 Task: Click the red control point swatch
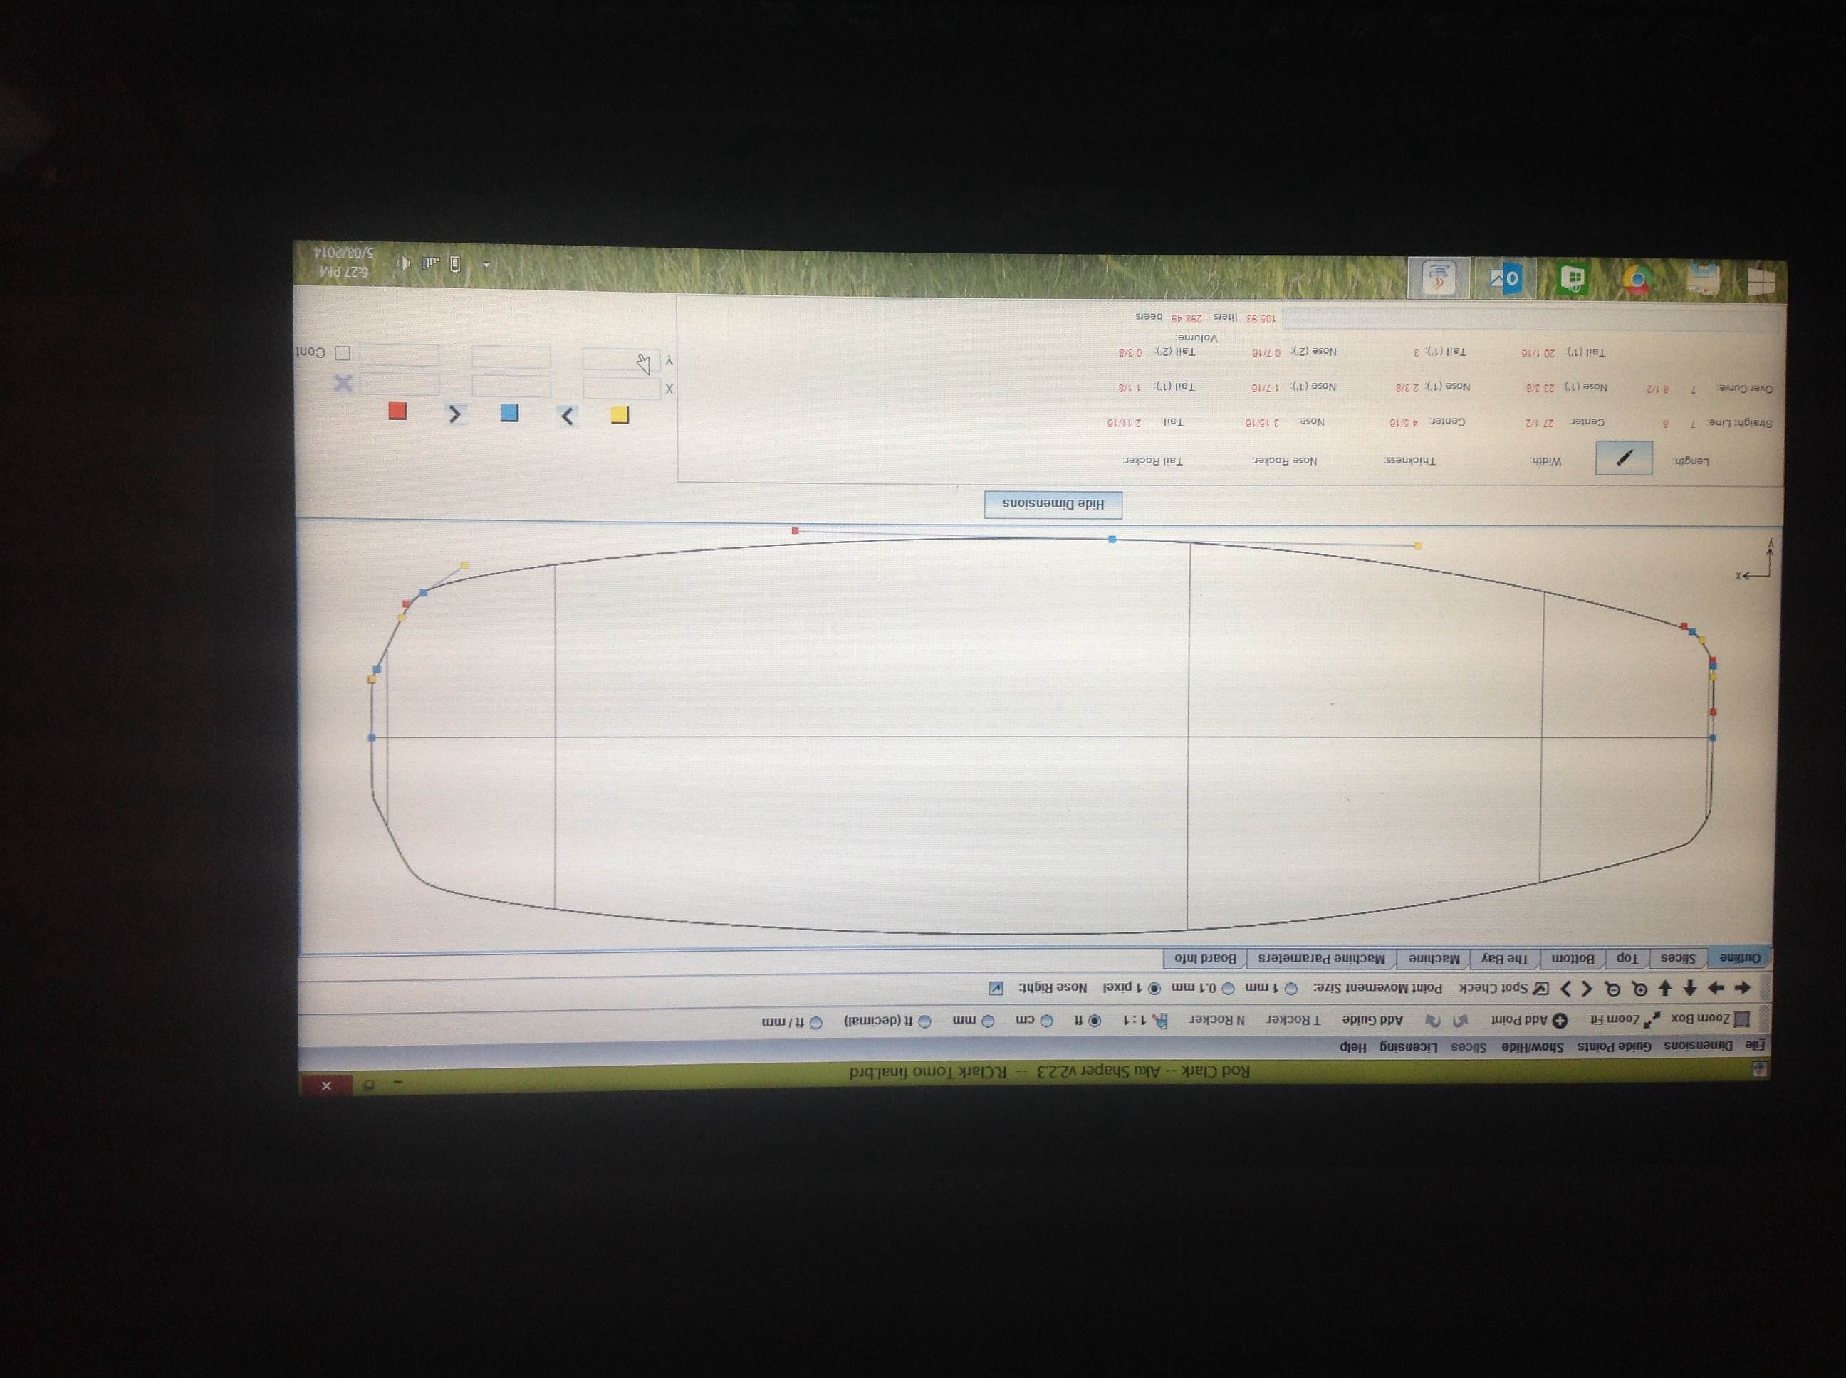397,411
